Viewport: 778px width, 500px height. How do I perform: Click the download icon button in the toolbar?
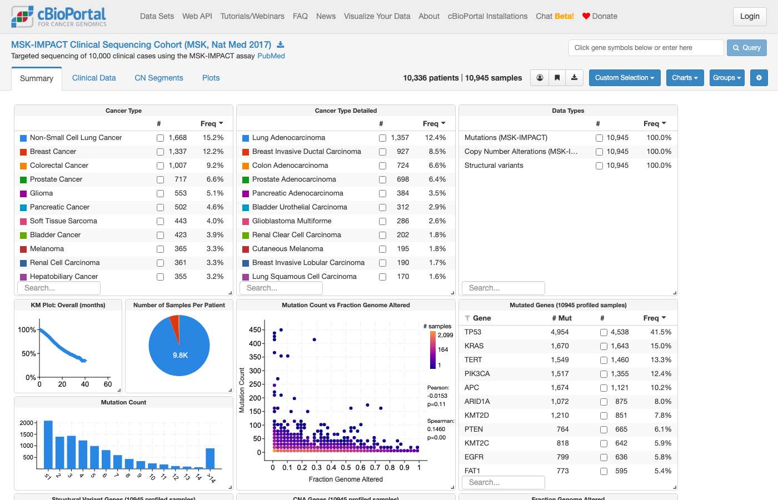click(x=574, y=78)
